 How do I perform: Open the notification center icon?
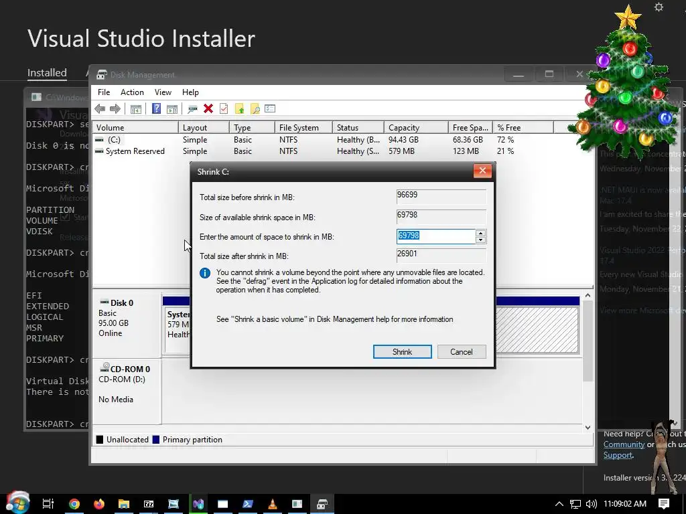664,503
